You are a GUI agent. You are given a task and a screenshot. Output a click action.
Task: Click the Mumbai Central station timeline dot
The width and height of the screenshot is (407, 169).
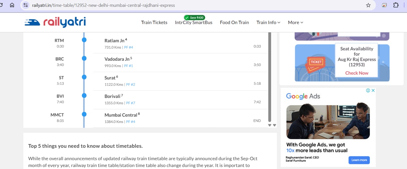coord(84,114)
